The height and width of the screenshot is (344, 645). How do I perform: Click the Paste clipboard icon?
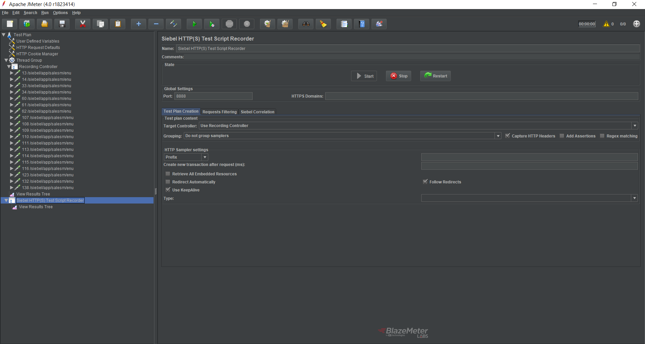118,24
